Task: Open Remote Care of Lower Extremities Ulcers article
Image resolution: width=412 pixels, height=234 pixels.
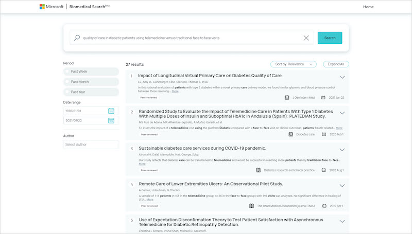Action: [210, 184]
